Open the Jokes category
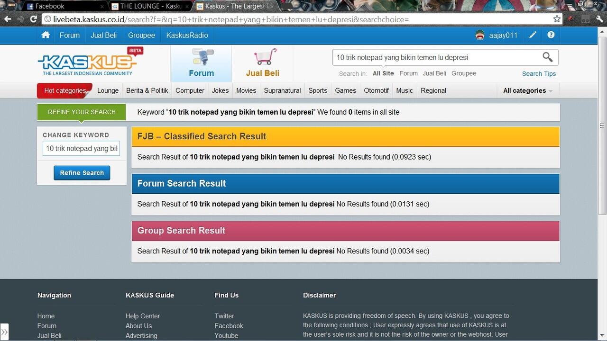This screenshot has height=341, width=607. coord(220,90)
